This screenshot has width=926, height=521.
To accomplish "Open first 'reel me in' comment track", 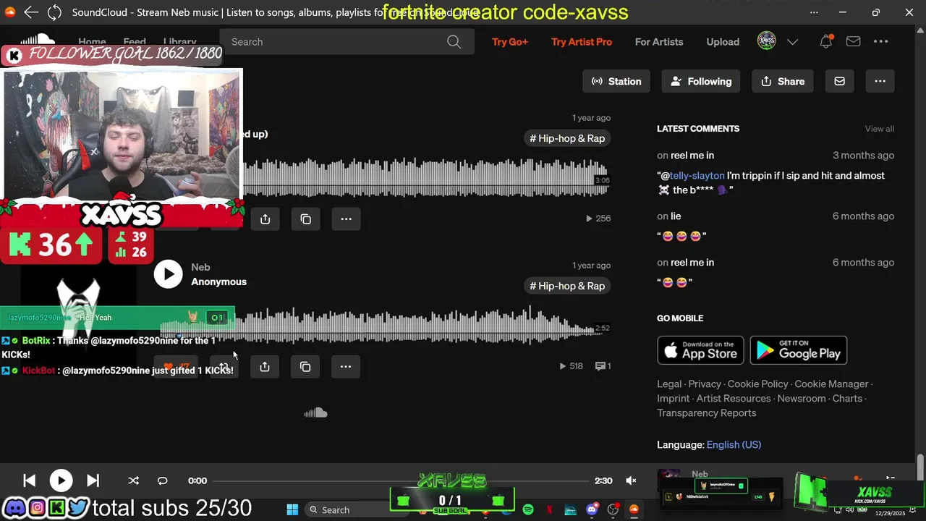I will pos(692,156).
